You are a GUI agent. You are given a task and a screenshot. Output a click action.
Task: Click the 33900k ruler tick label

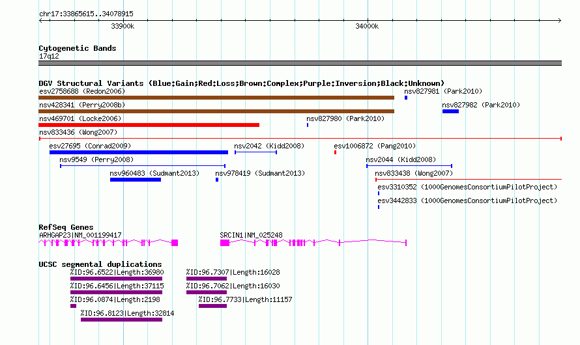[123, 26]
